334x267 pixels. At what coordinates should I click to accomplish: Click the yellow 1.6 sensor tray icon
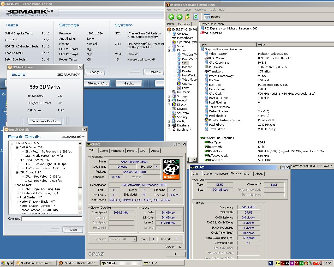pos(278,263)
